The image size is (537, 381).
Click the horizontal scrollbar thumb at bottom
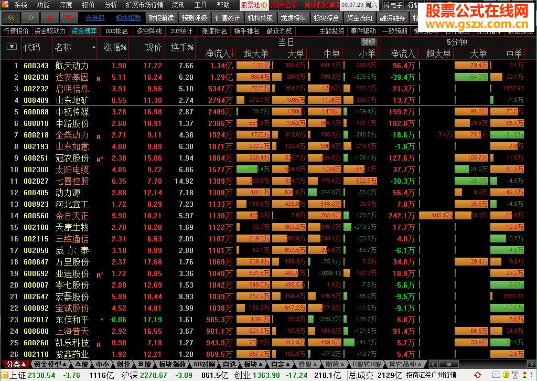(x=448, y=364)
